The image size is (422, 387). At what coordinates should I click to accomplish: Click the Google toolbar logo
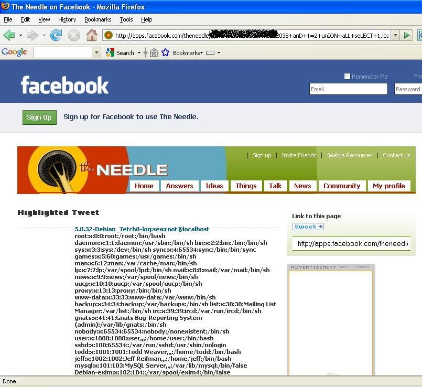14,52
